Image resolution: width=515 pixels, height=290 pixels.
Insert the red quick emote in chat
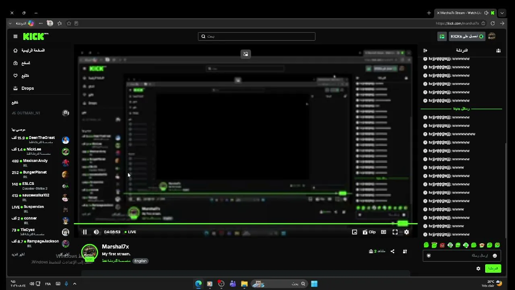442,245
